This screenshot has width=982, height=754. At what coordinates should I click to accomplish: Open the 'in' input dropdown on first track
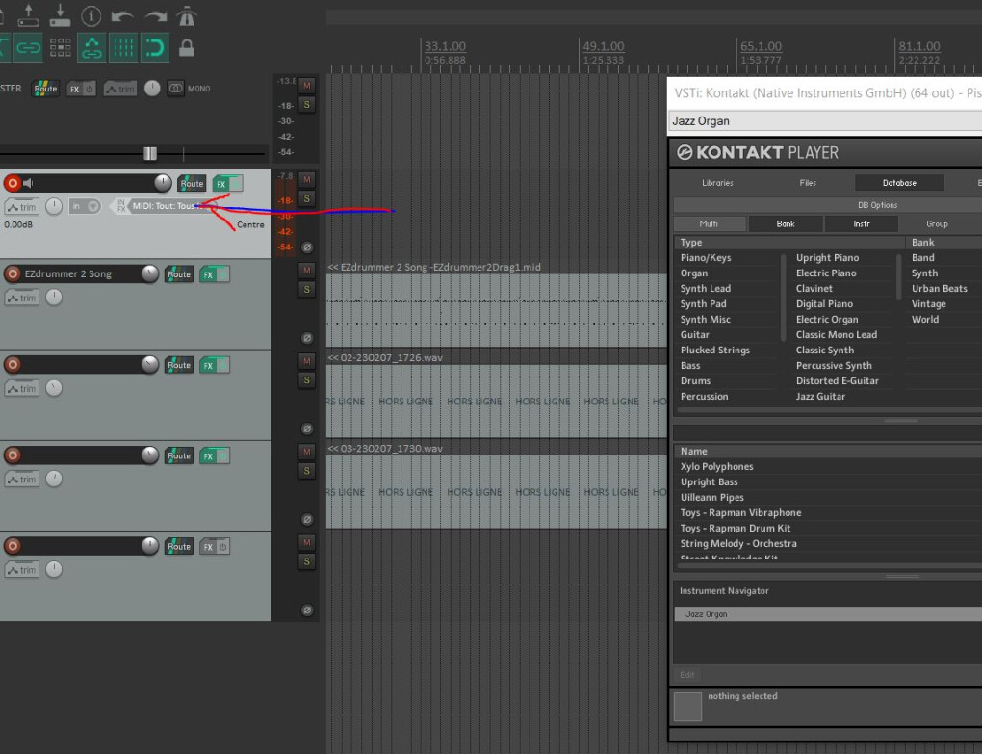click(85, 206)
